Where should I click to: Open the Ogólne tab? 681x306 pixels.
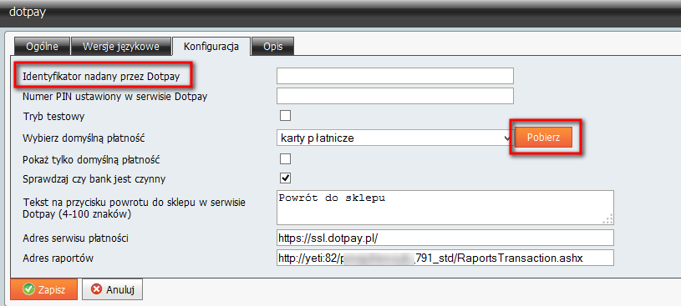(42, 47)
